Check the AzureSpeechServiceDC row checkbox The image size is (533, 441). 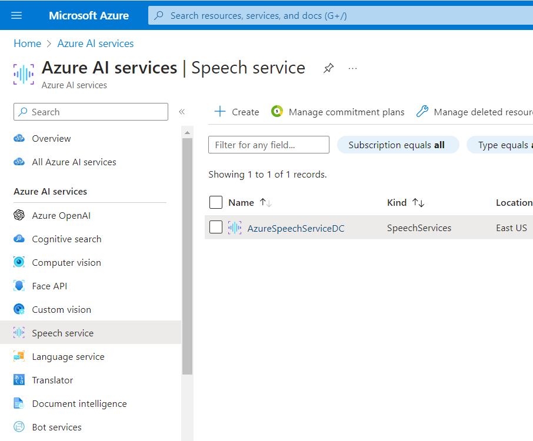click(216, 228)
